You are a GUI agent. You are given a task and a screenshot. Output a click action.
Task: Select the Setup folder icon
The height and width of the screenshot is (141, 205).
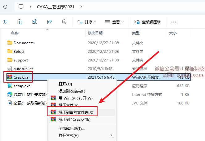10,51
